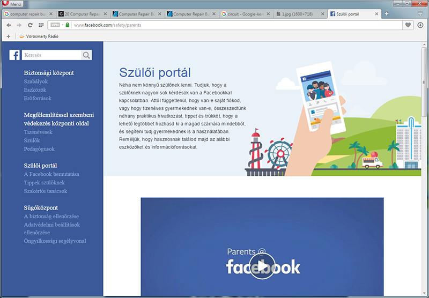Open the Speed Dial grid icon

tap(41, 25)
